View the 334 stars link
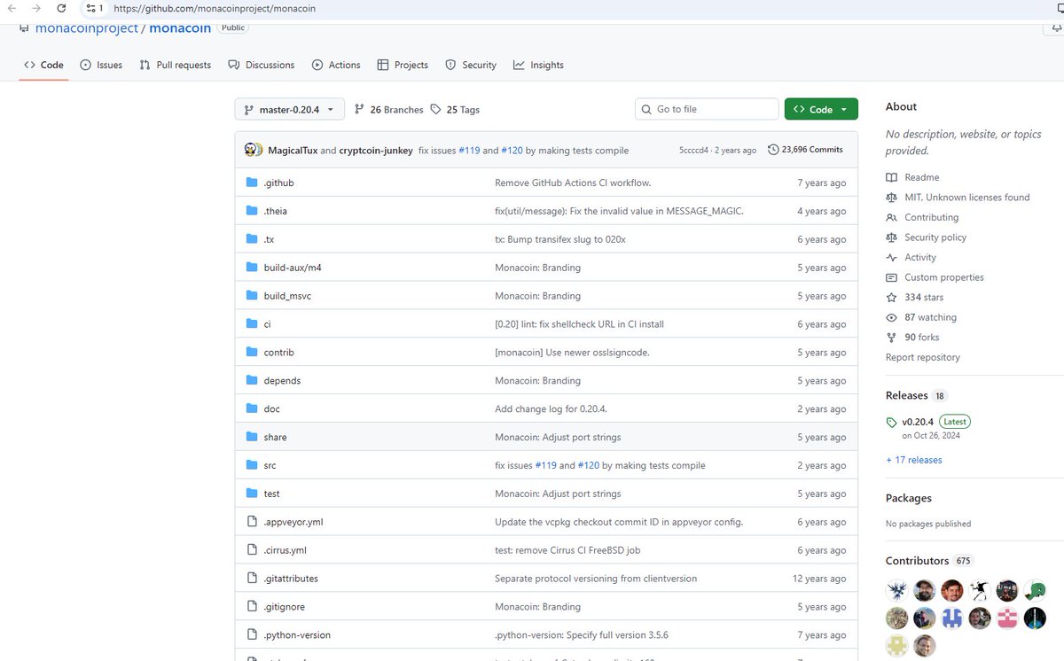1064x661 pixels. [914, 298]
